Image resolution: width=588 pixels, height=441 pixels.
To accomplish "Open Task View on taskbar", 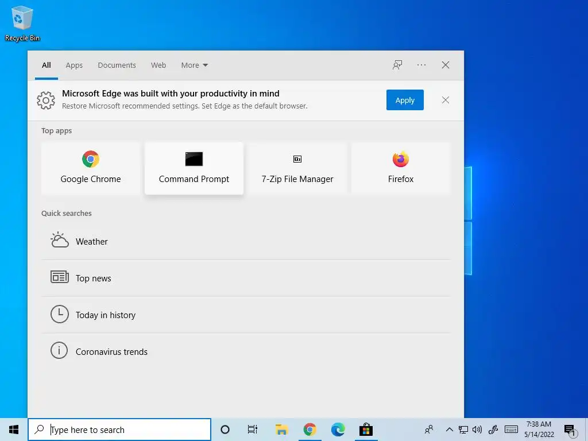I will coord(253,430).
